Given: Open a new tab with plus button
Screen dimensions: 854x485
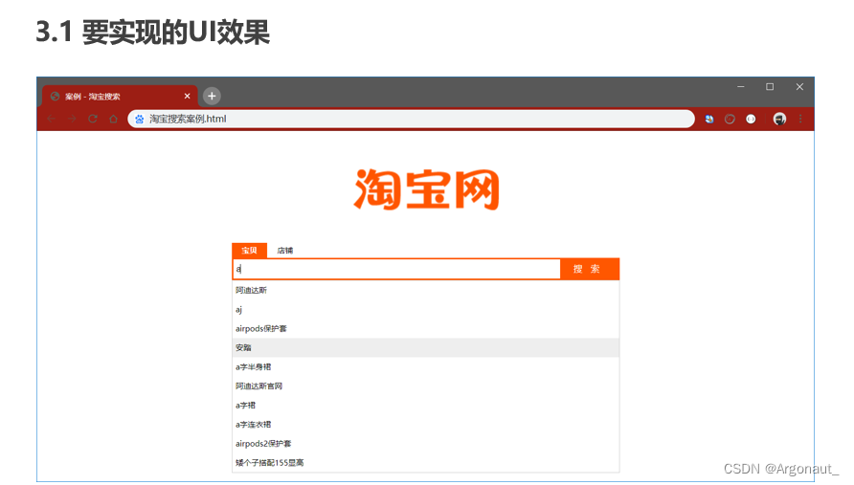Looking at the screenshot, I should 212,97.
